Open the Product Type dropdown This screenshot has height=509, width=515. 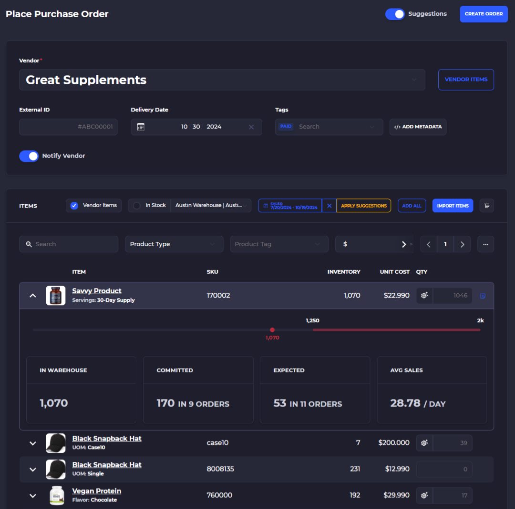(174, 244)
